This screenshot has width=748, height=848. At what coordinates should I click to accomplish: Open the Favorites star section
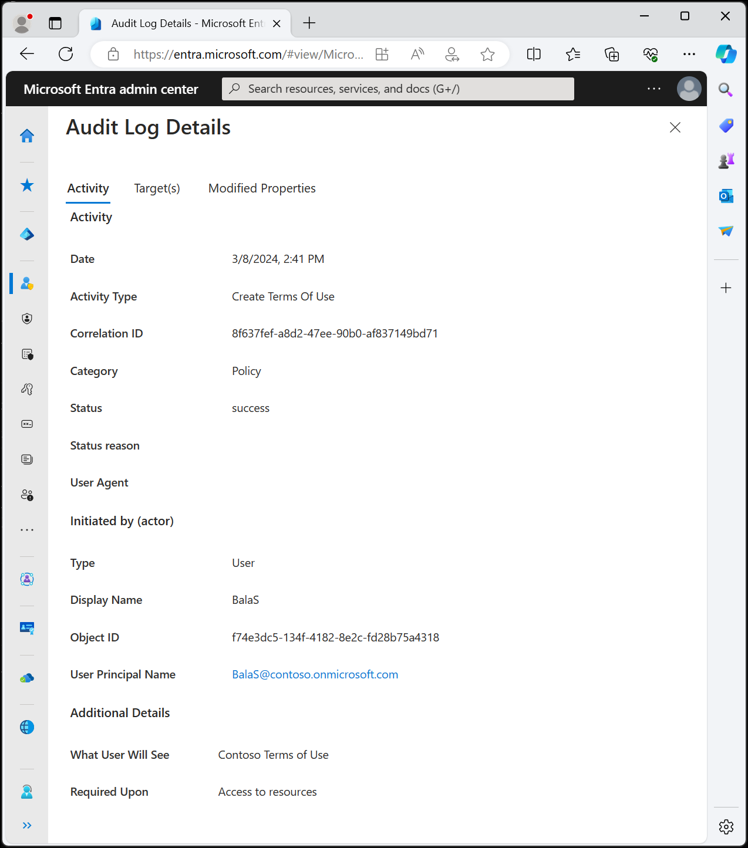pos(26,185)
